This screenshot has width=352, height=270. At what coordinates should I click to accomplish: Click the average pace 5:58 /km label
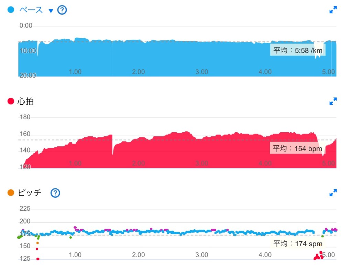click(x=298, y=51)
